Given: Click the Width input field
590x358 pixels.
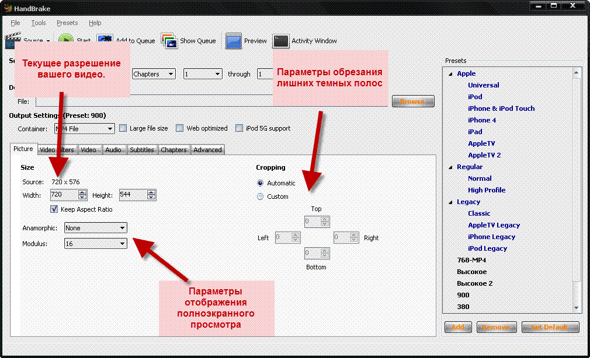Looking at the screenshot, I should pos(64,195).
